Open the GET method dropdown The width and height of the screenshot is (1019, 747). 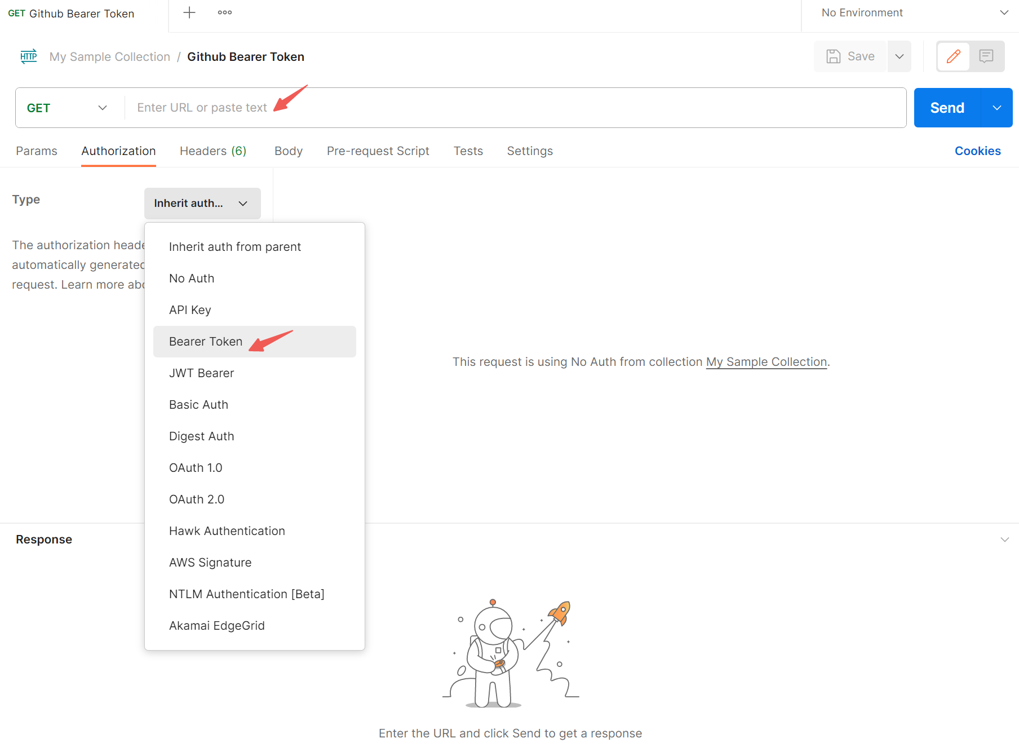click(x=67, y=107)
